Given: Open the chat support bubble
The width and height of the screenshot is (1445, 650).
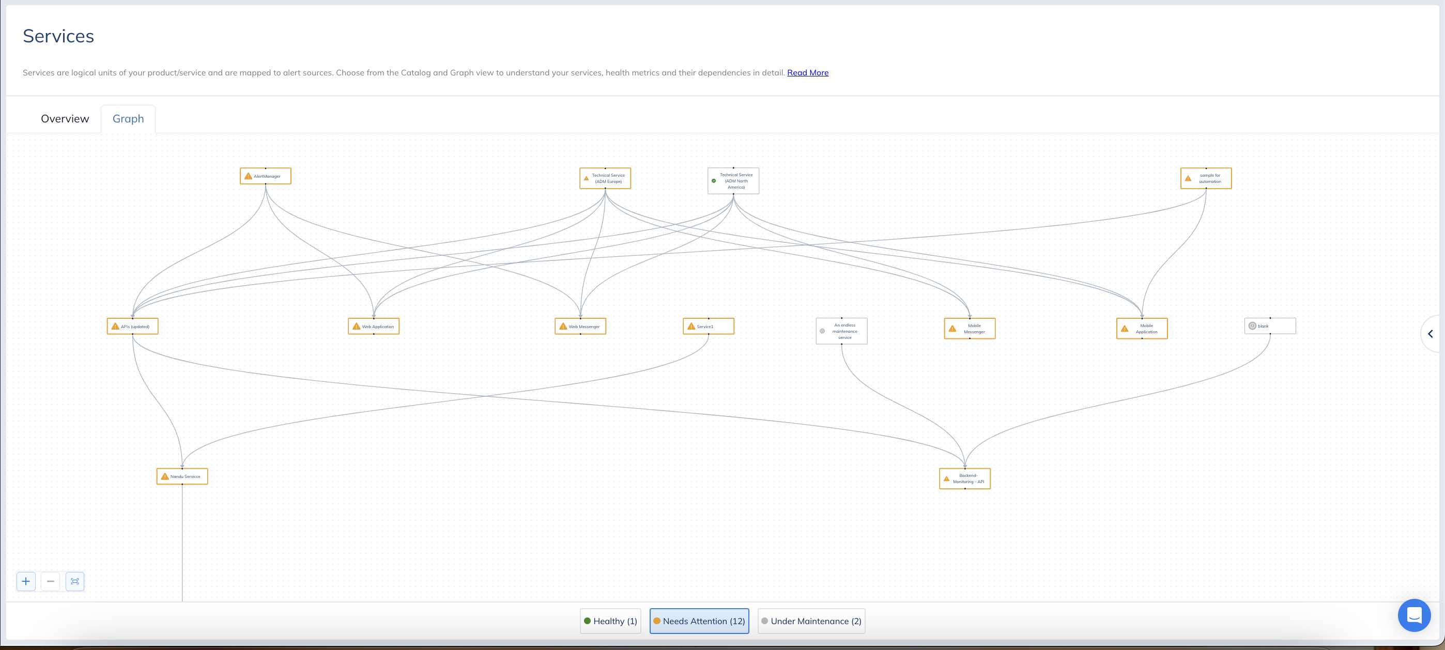Looking at the screenshot, I should [x=1413, y=615].
